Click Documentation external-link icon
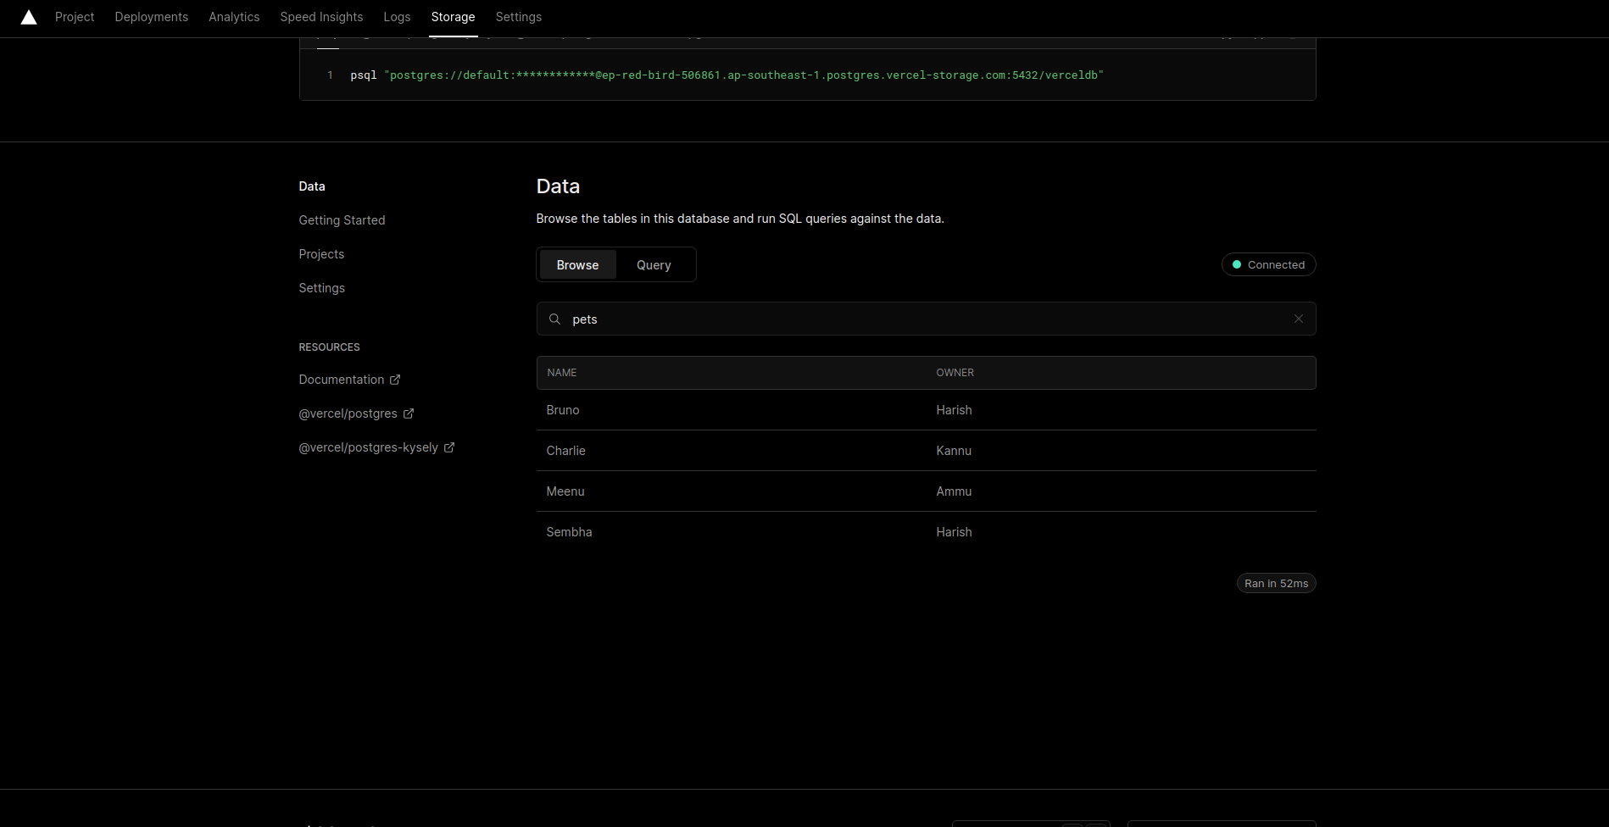This screenshot has height=827, width=1609. tap(395, 380)
